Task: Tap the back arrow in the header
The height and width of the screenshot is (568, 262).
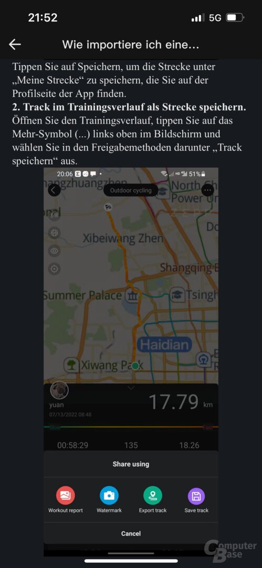Action: tap(15, 45)
